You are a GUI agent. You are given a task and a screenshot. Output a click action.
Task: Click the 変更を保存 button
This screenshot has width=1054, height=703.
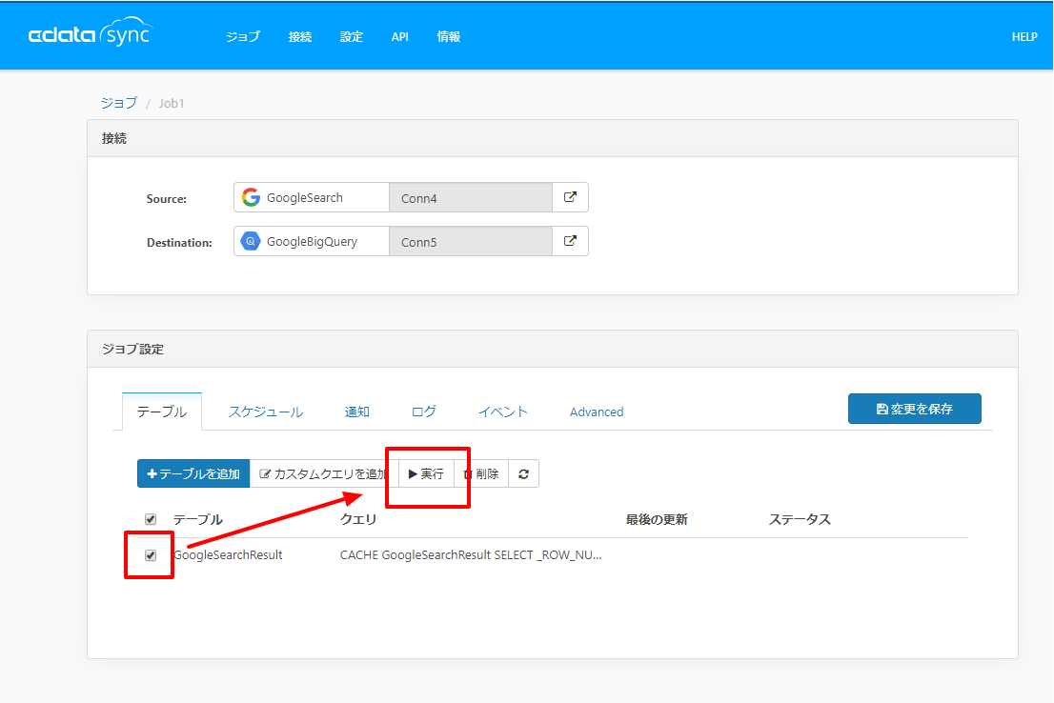(914, 409)
